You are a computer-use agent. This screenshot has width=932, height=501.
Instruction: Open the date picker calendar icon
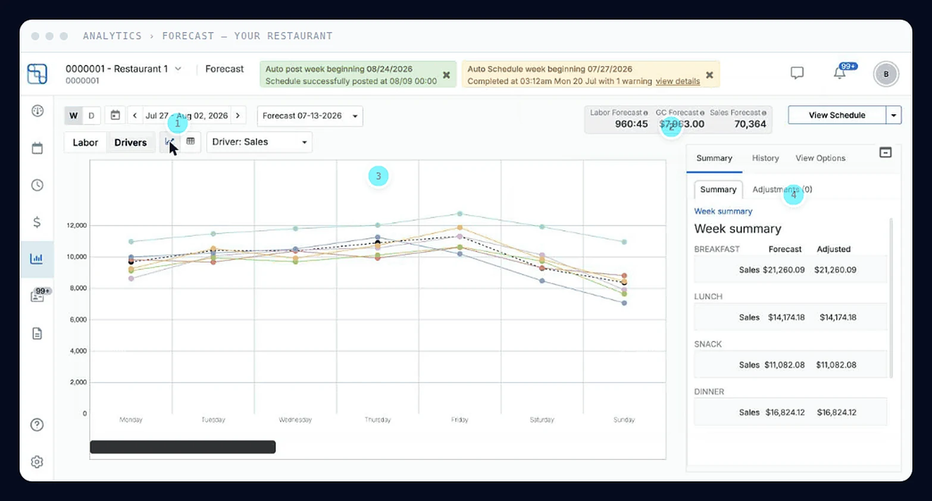(x=115, y=115)
